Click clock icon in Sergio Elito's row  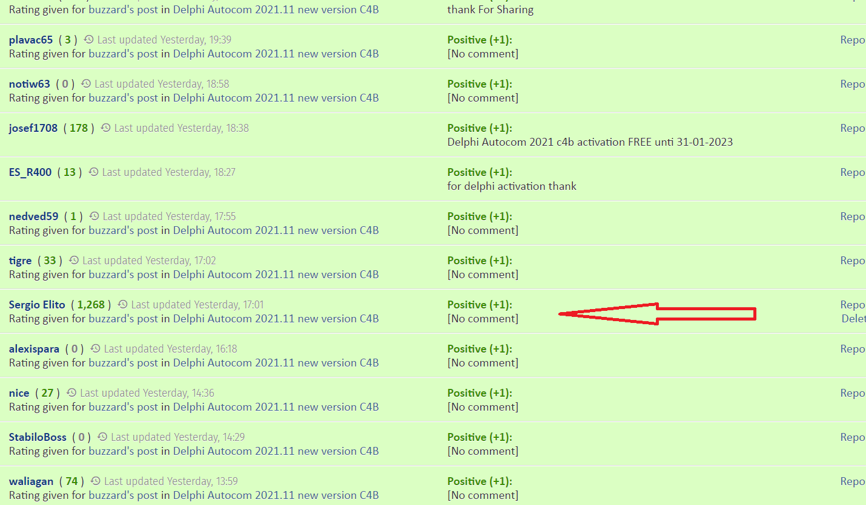(123, 305)
